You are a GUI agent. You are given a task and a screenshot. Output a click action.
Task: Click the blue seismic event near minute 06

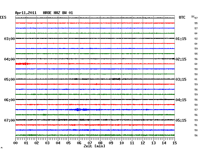(81, 109)
